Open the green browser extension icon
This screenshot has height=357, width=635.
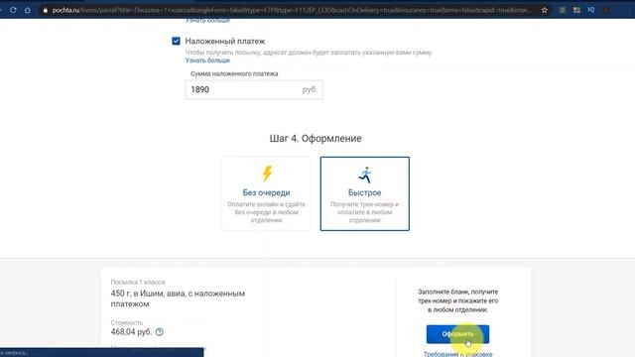tap(563, 10)
